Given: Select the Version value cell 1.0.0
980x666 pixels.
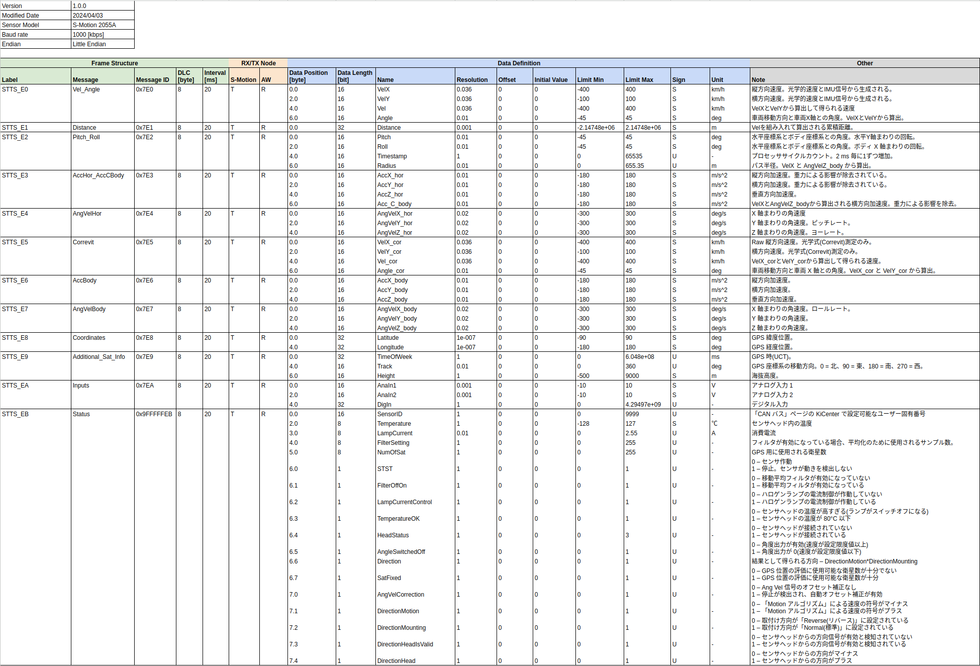Looking at the screenshot, I should click(103, 6).
